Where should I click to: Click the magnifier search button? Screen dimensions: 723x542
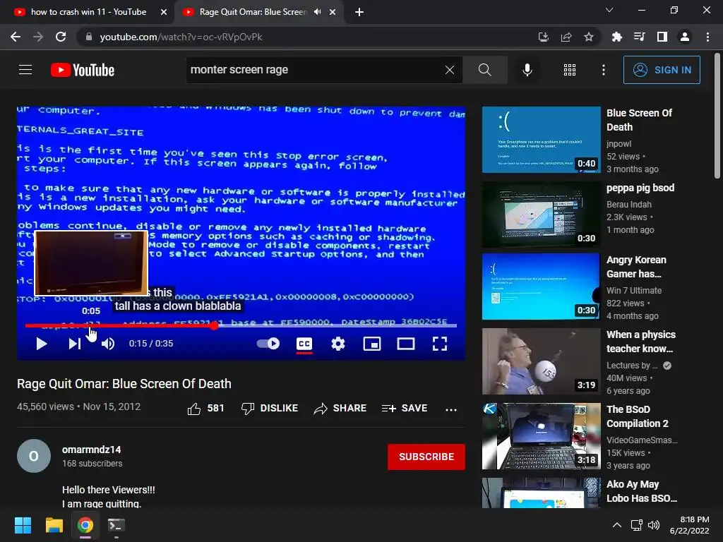pyautogui.click(x=484, y=70)
